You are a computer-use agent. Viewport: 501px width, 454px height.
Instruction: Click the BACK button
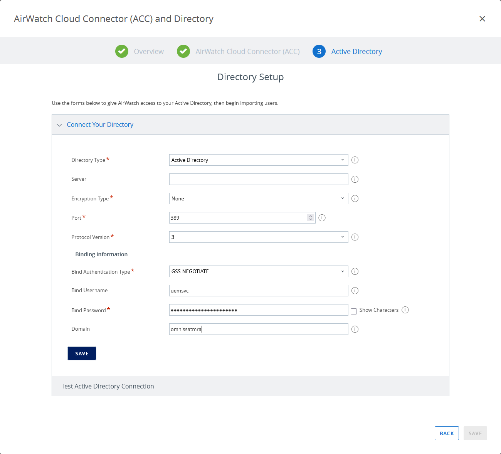coord(447,433)
